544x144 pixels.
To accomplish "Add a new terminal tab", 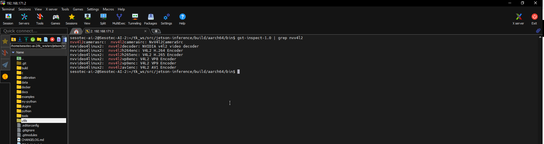I will [x=156, y=31].
